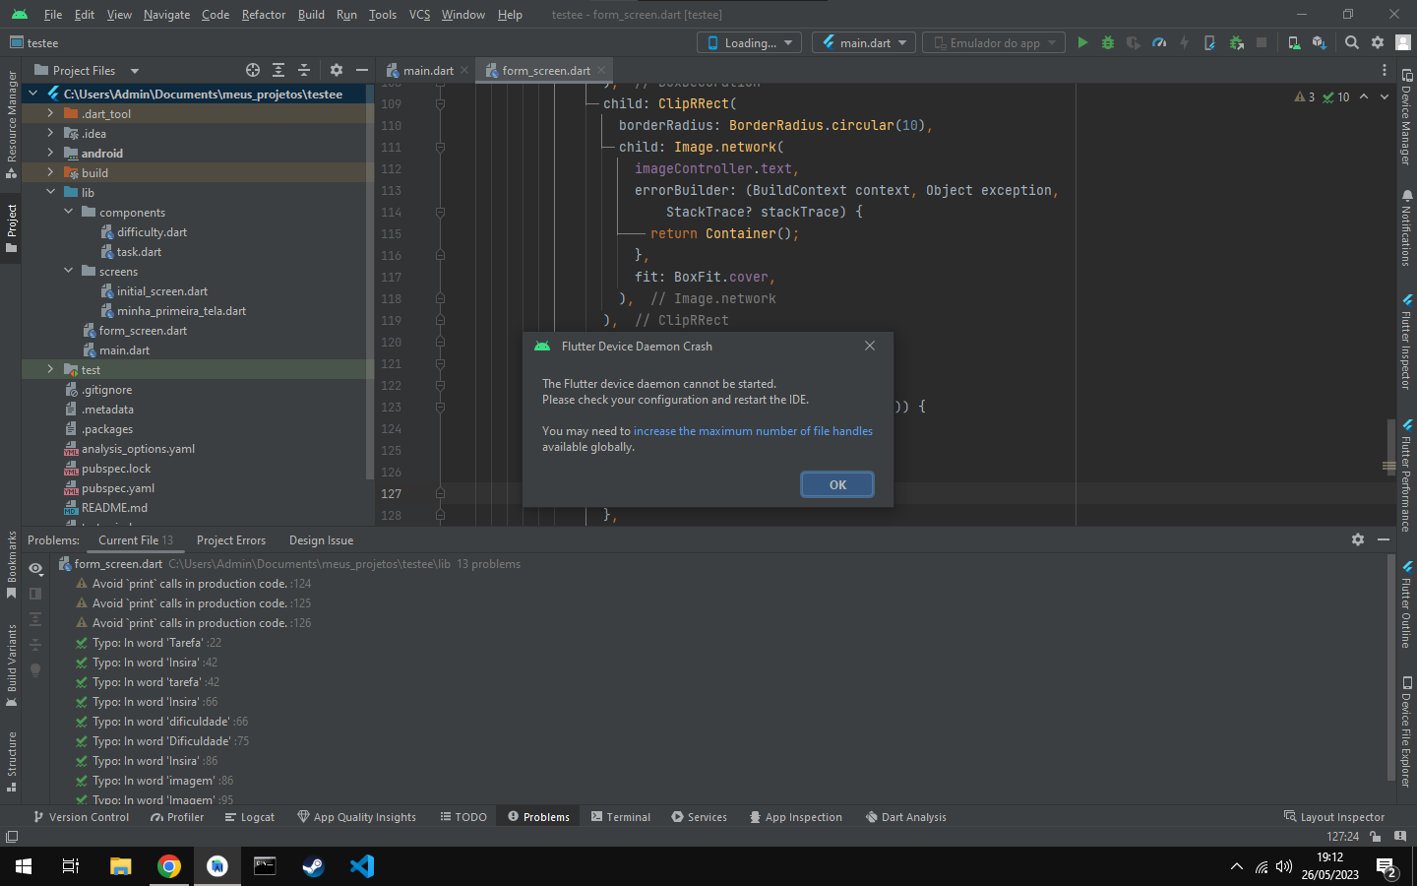This screenshot has height=886, width=1417.
Task: Expand the android folder
Action: [50, 153]
